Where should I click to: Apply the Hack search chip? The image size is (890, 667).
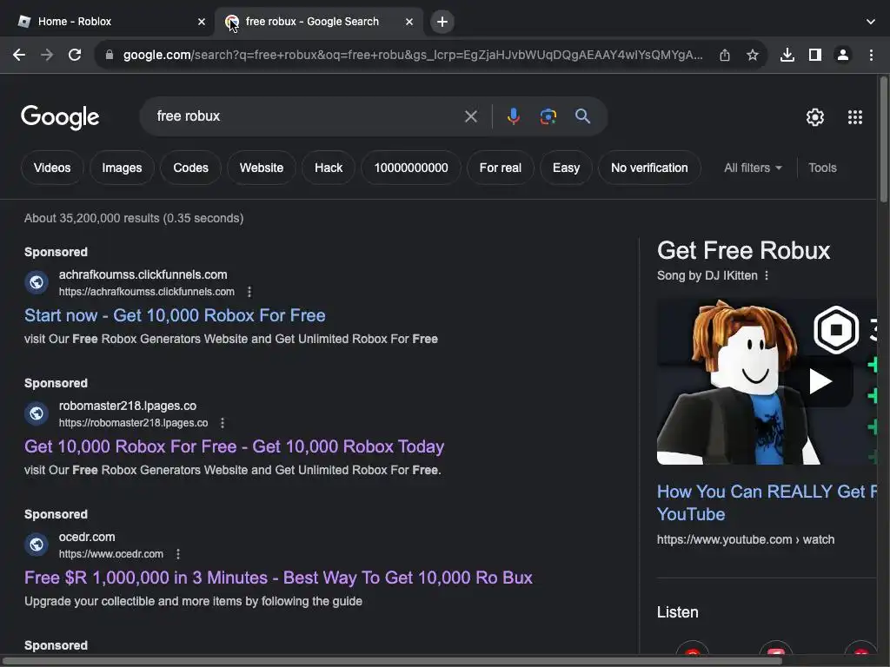coord(329,168)
